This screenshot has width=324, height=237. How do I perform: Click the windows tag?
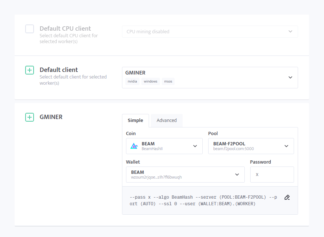coord(150,81)
